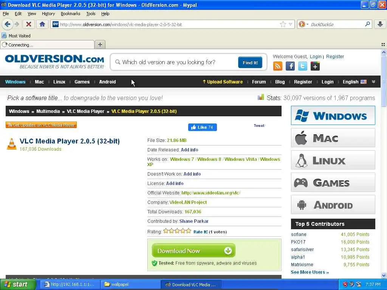Viewport: 387px width, 290px height.
Task: Open the Twitter social icon
Action: point(303,66)
